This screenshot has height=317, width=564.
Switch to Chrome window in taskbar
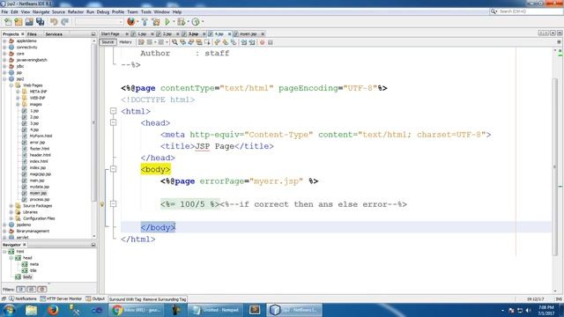[137, 310]
